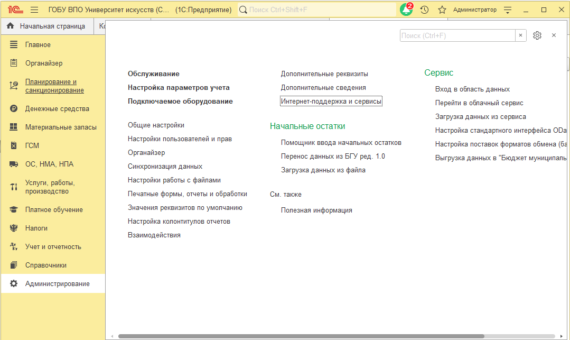570x340 pixels.
Task: Click the Учет и отчетность Дт/Кт icon
Action: pyautogui.click(x=13, y=246)
